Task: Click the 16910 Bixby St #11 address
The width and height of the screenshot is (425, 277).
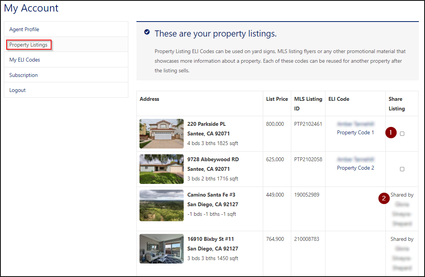Action: (x=211, y=239)
